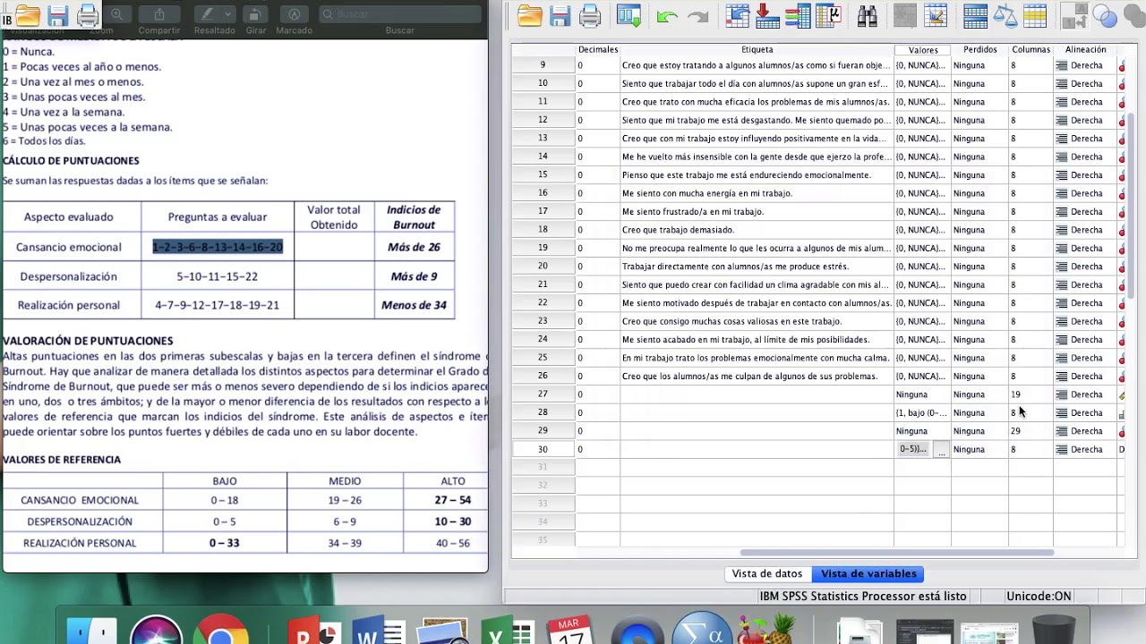Focus the Buscar search field in Preview
The height and width of the screenshot is (644, 1146).
(399, 13)
